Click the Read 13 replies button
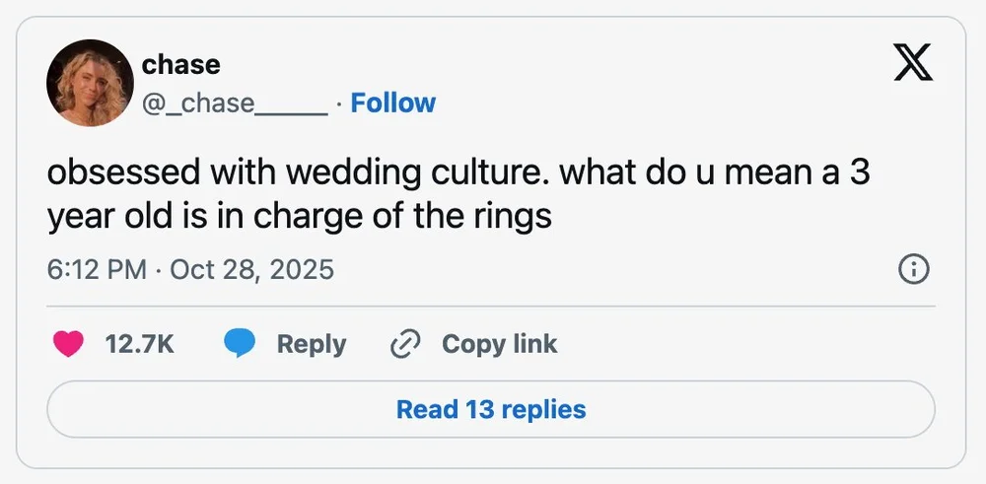 tap(491, 409)
